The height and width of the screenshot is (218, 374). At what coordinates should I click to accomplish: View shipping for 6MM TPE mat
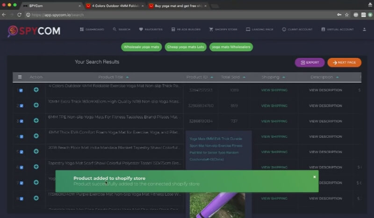point(274,121)
